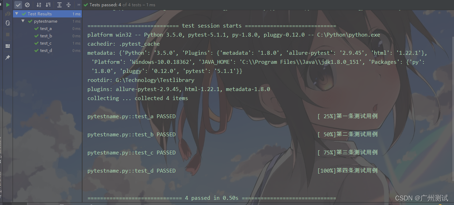Select test_b in the results tree

tap(46, 36)
